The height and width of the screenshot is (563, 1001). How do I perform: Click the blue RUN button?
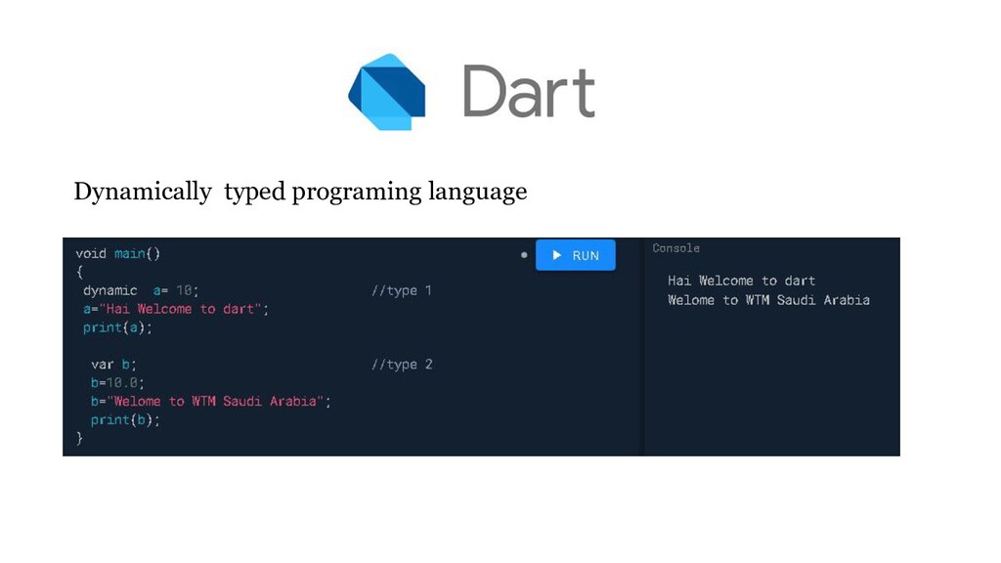[x=575, y=255]
